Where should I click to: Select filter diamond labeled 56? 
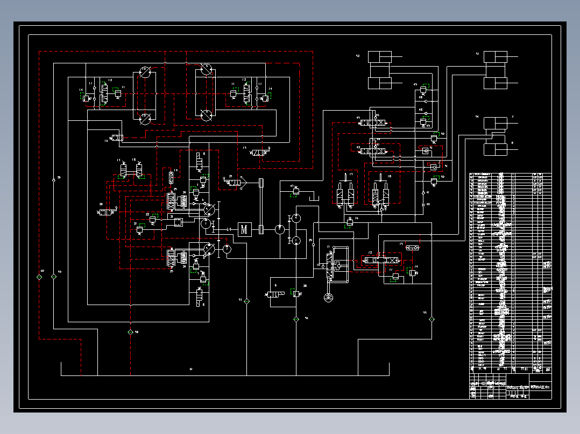[296, 319]
